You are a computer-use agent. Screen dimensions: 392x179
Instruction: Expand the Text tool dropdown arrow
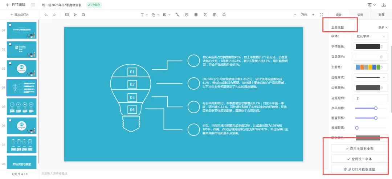click(147, 15)
